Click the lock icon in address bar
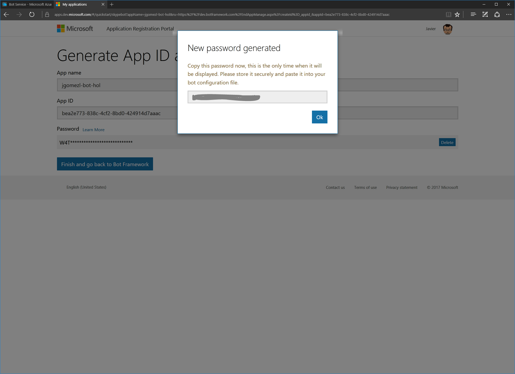Screen dimensions: 515x374 47,14
